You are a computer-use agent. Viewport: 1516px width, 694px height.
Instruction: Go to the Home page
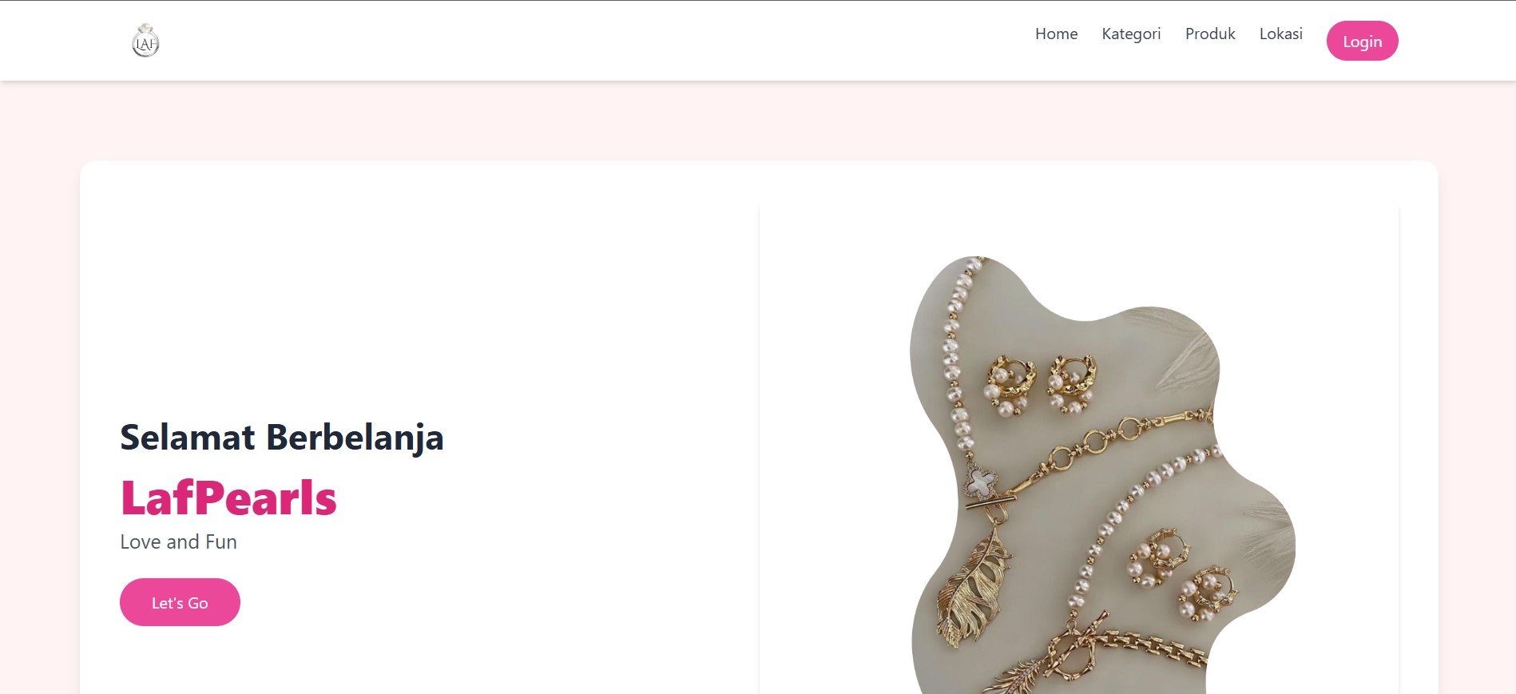1056,34
